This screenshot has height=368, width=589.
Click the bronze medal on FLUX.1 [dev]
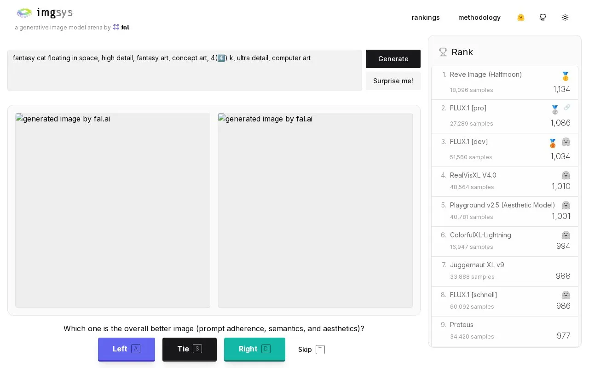click(553, 143)
